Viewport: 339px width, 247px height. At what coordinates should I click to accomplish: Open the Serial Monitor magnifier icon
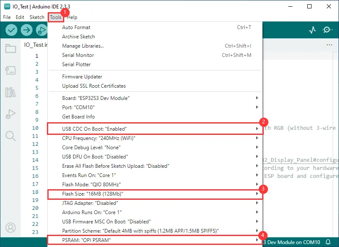point(328,30)
